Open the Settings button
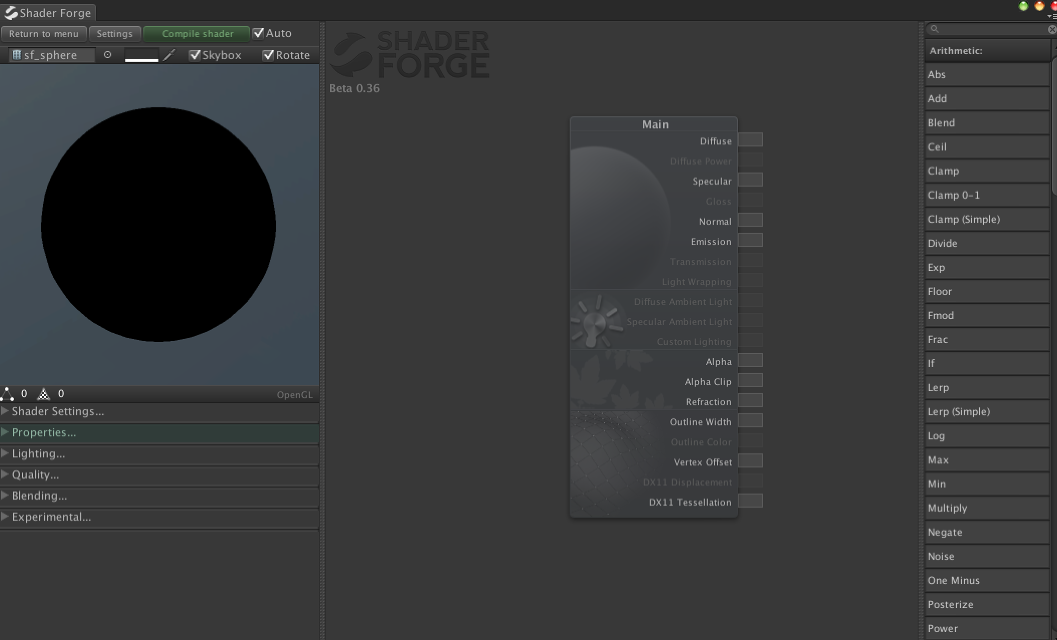 coord(115,34)
